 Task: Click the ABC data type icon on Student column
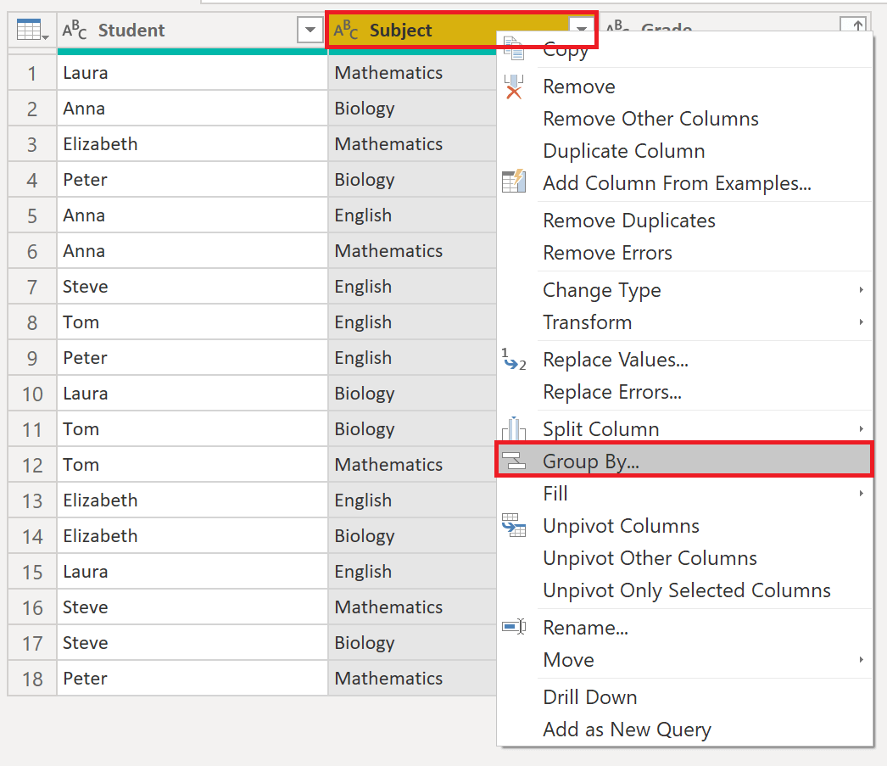click(x=75, y=29)
